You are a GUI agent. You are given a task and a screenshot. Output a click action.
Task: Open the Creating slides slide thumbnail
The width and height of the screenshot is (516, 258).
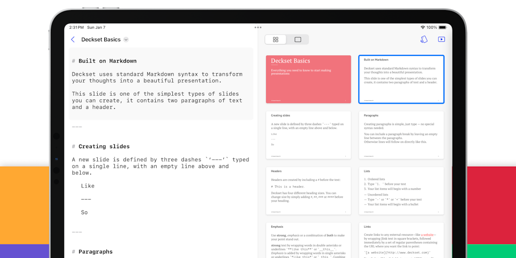pos(308,135)
